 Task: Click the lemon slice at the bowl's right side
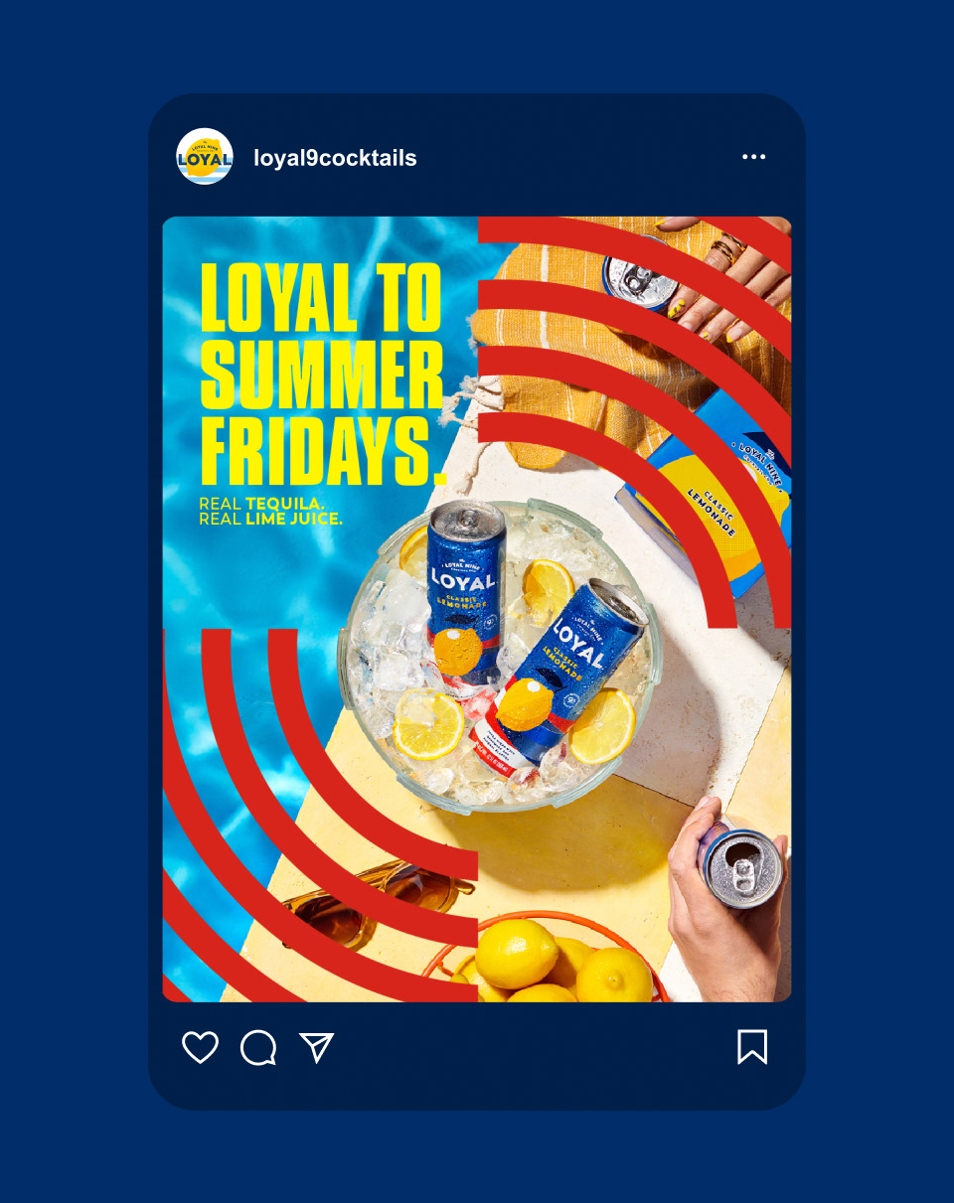coord(602,725)
